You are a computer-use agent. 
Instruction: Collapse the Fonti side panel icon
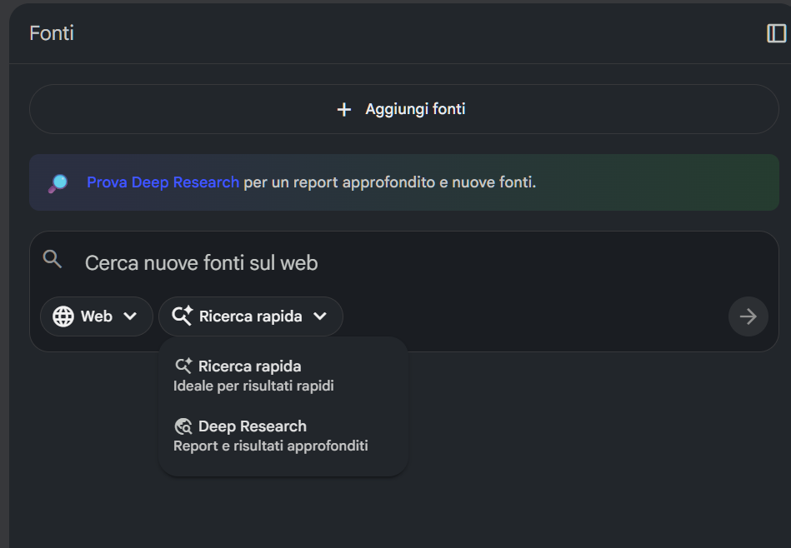tap(776, 33)
